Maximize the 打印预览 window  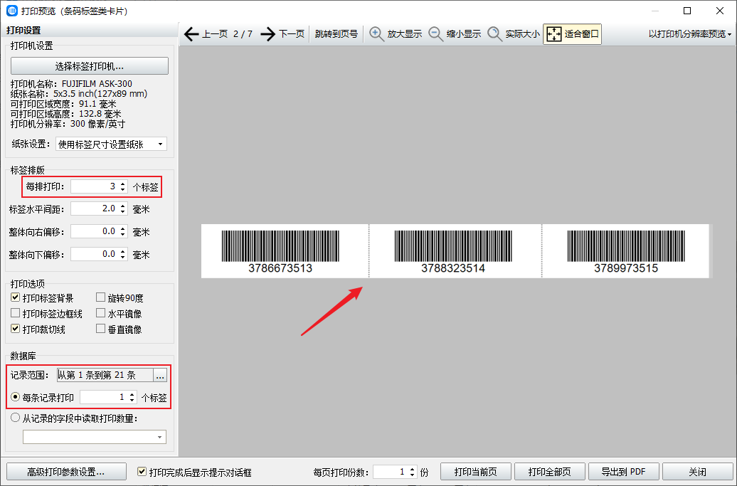tap(687, 11)
